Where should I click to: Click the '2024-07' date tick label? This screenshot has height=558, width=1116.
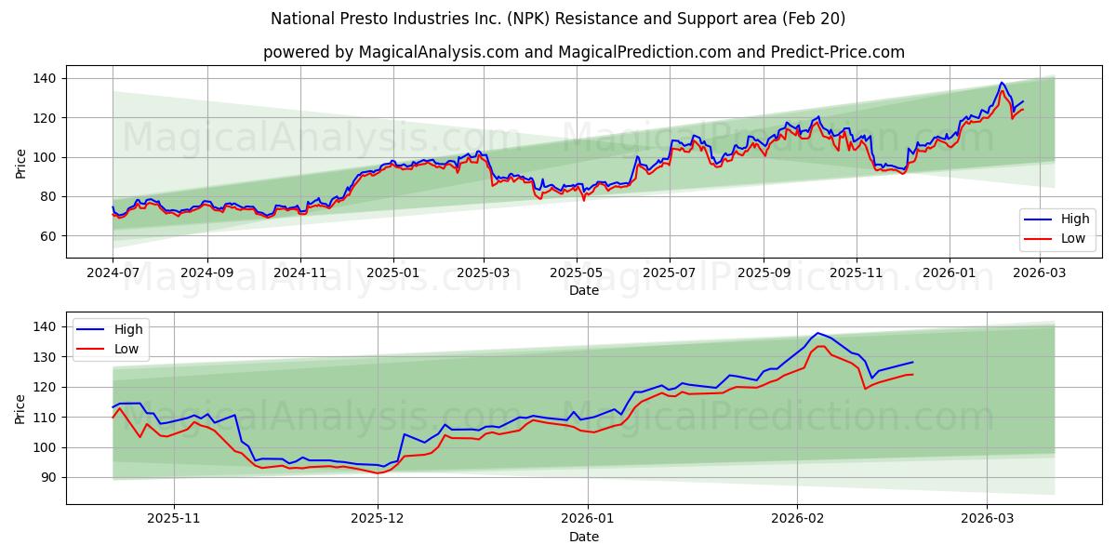tap(113, 274)
